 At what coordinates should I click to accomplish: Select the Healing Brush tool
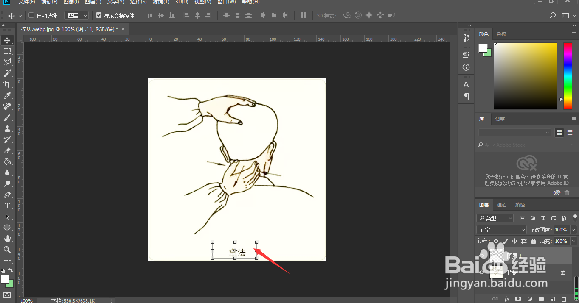(7, 106)
